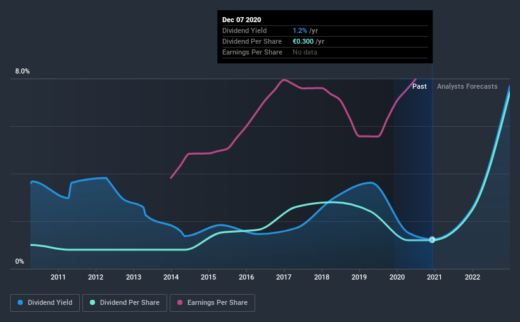Select the 2022 x-axis year label
The height and width of the screenshot is (322, 520).
point(472,277)
